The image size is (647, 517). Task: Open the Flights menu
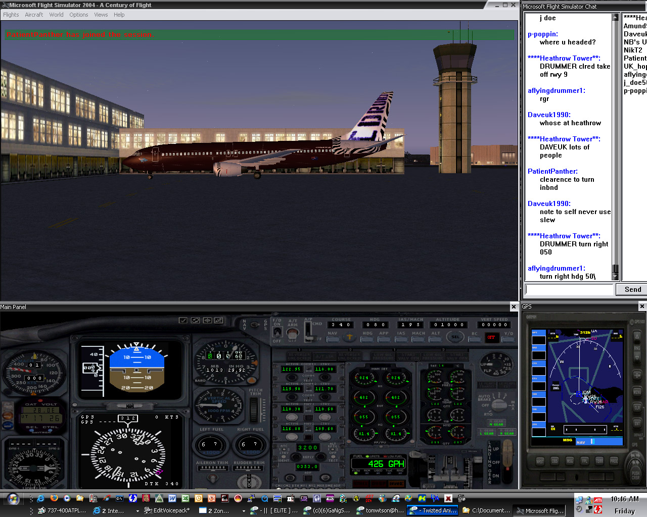click(11, 15)
